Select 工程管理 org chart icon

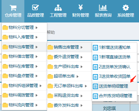tap(58, 8)
